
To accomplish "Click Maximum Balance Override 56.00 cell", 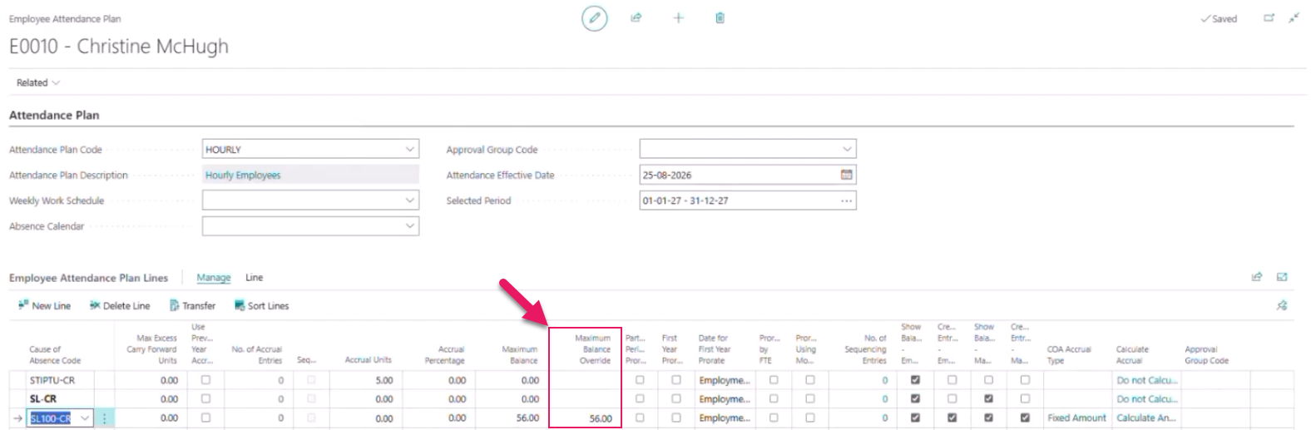I will 586,418.
